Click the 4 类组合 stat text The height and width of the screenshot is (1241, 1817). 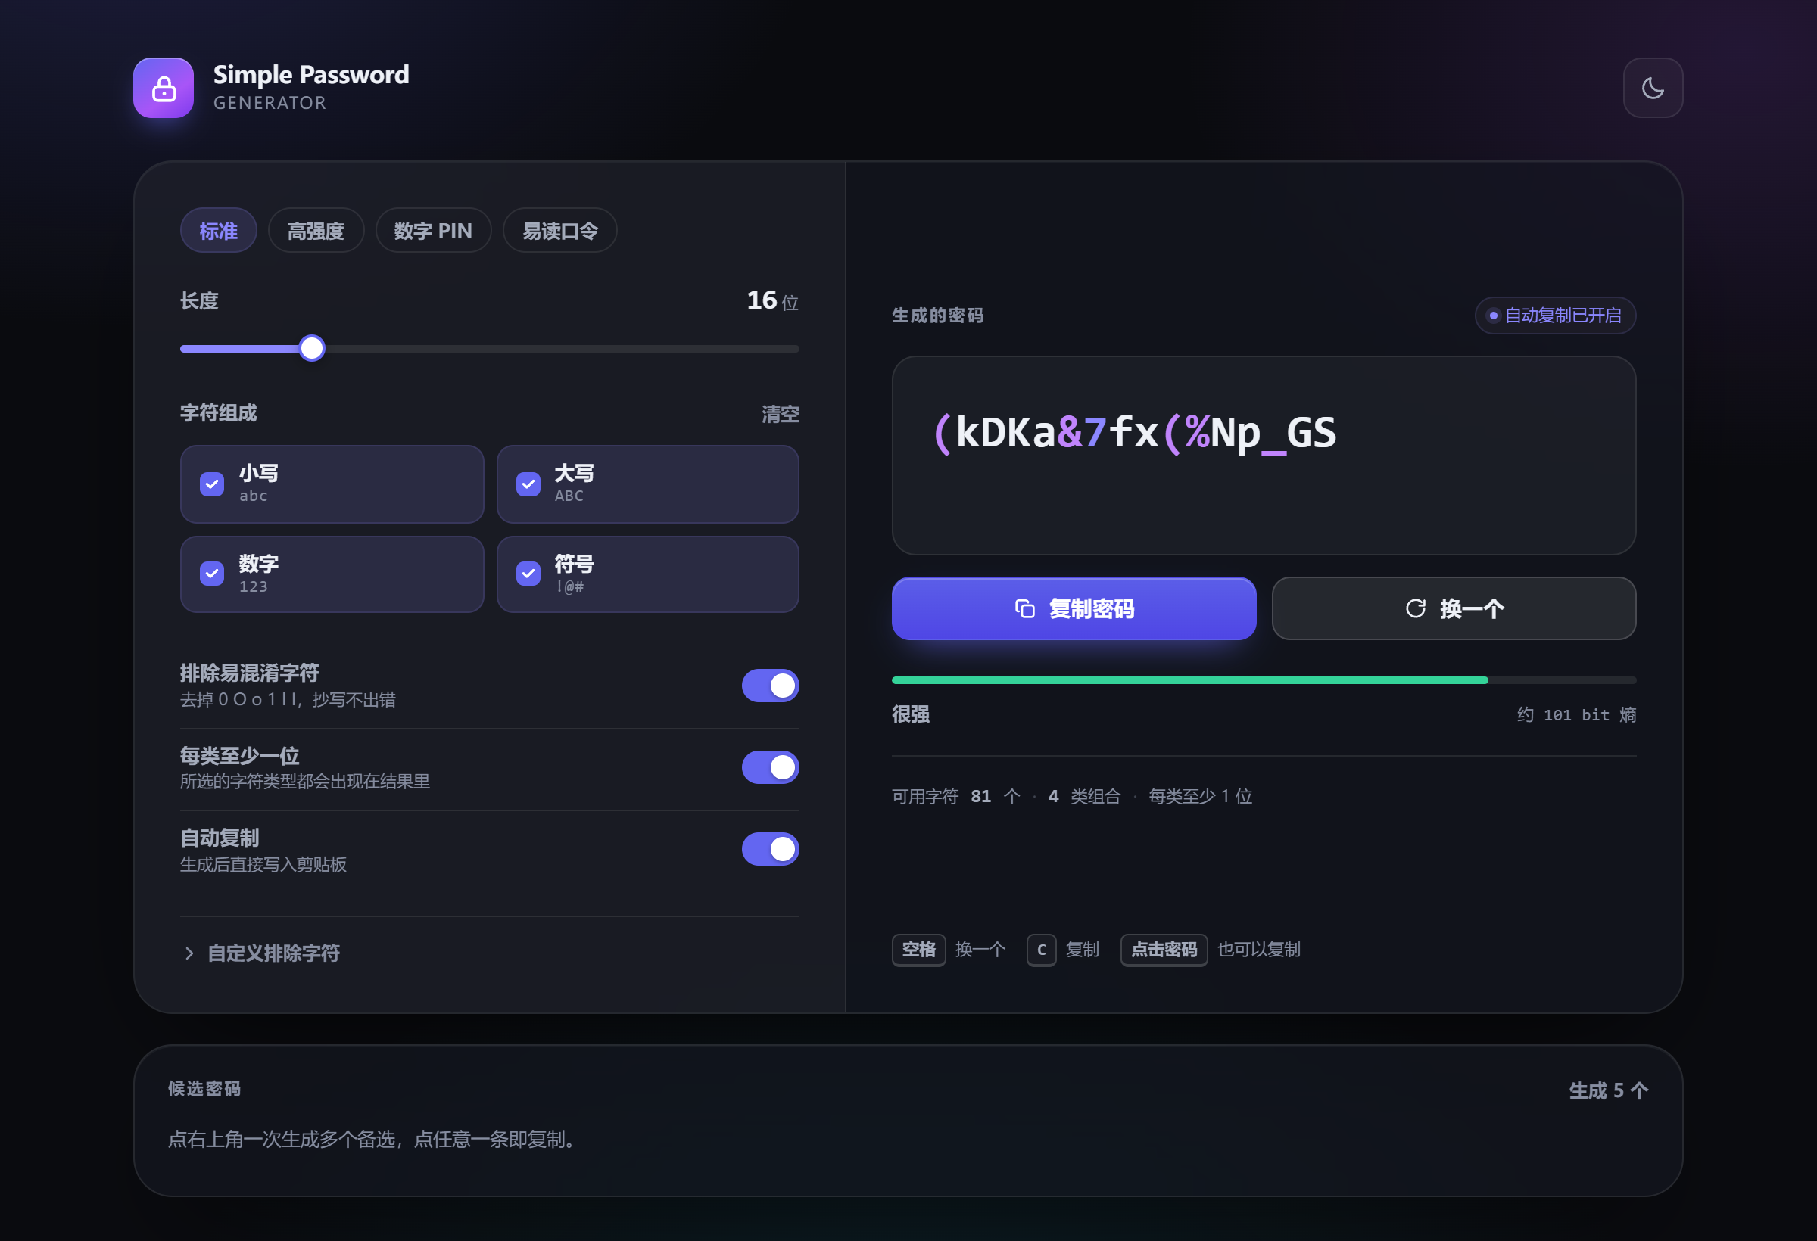(x=1083, y=796)
